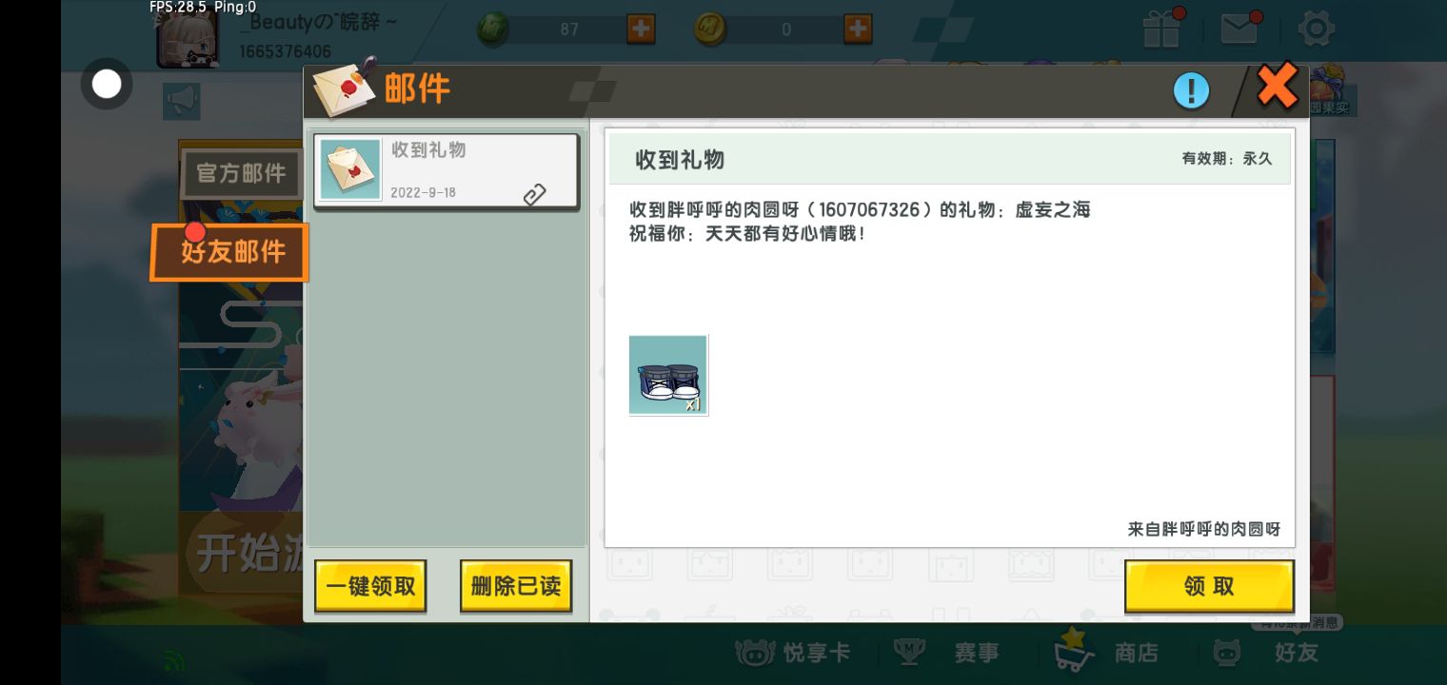Select the 收到礼物 mail dated 2022-9-18

pyautogui.click(x=446, y=171)
